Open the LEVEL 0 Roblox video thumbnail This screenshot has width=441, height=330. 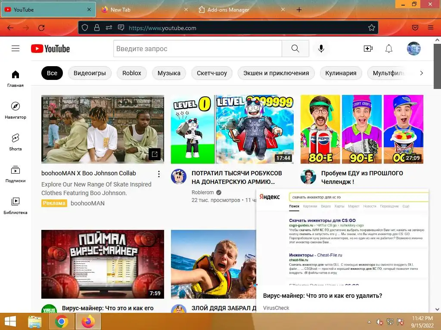(232, 129)
